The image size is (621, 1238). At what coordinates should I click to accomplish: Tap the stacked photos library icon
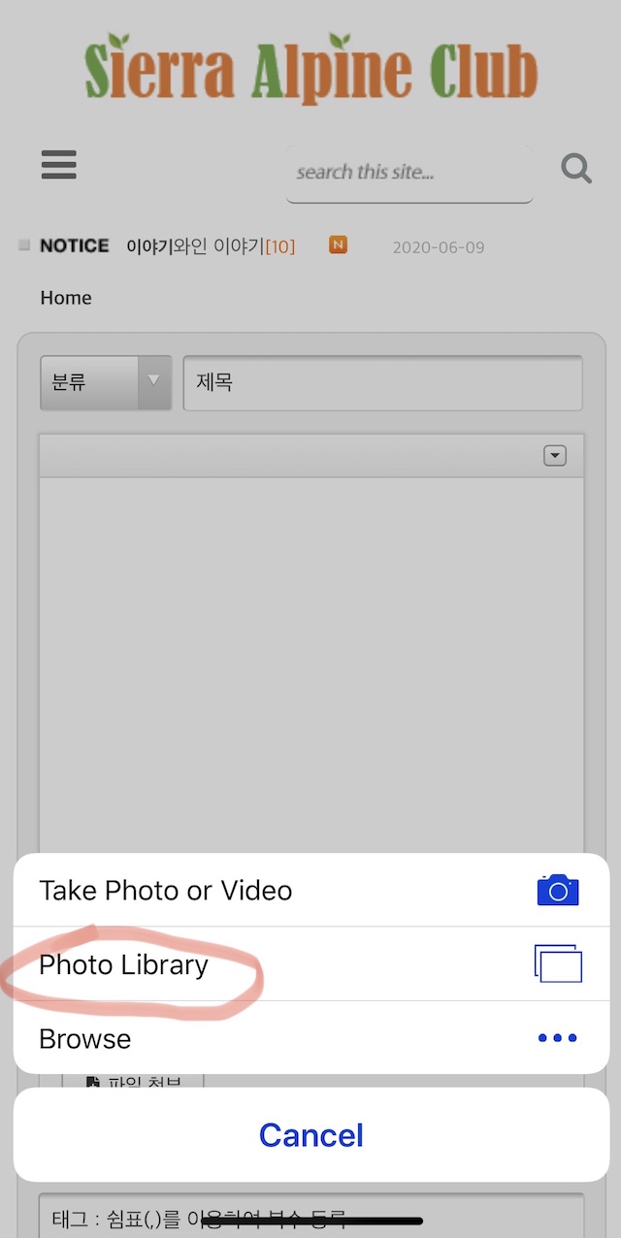coord(558,963)
